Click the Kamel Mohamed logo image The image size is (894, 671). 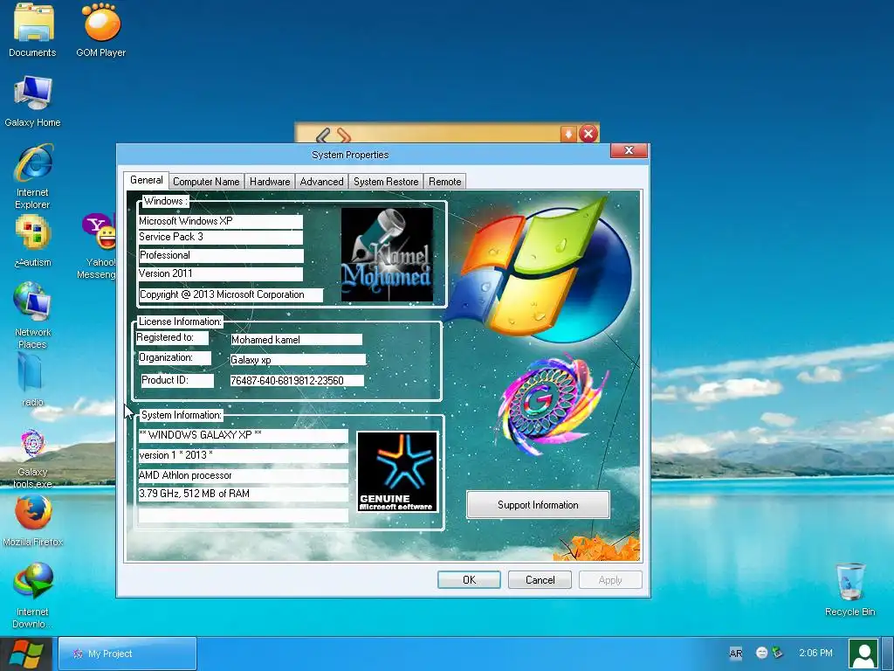click(x=387, y=254)
